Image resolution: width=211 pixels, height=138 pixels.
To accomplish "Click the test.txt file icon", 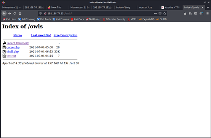I will [x=4, y=56].
